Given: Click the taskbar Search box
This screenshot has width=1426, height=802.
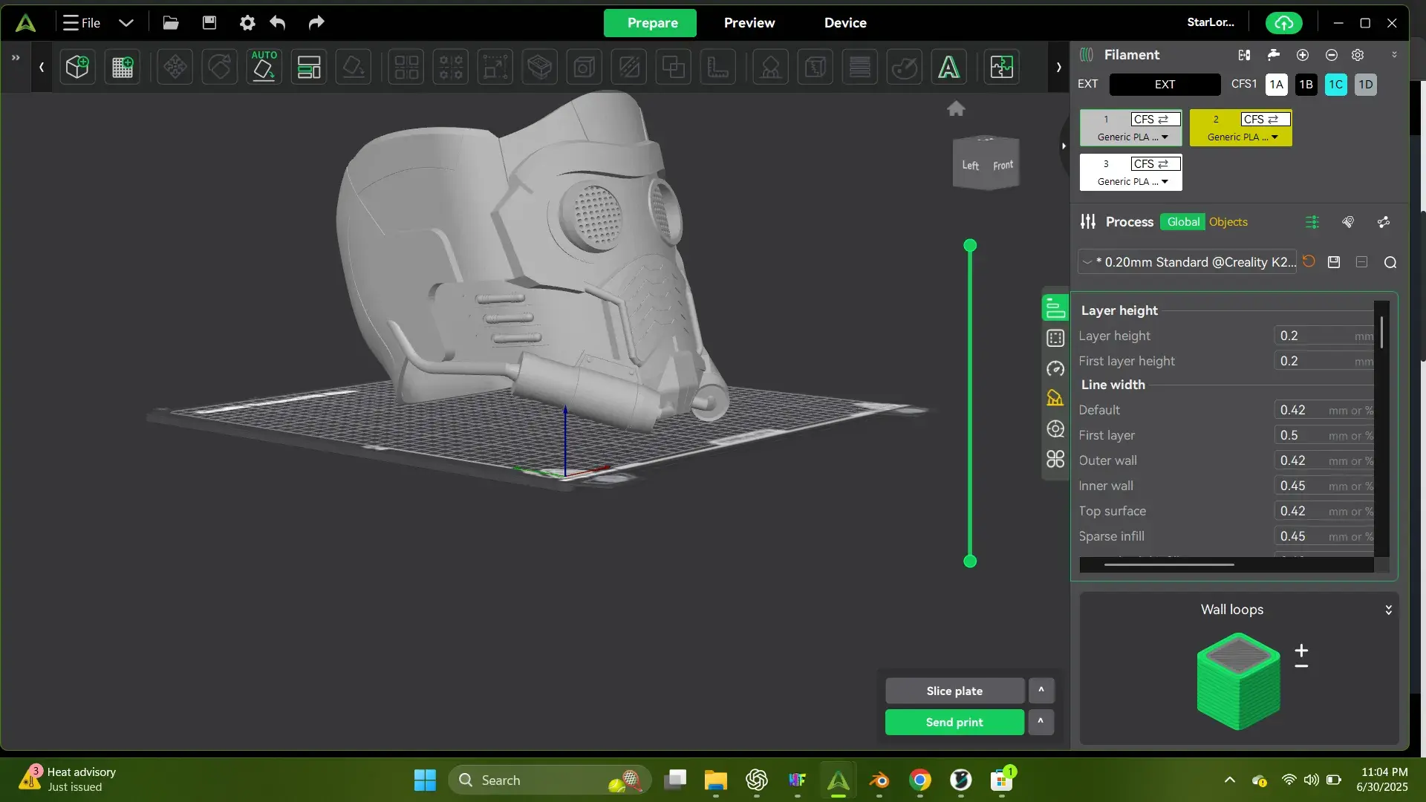Looking at the screenshot, I should click(x=550, y=780).
